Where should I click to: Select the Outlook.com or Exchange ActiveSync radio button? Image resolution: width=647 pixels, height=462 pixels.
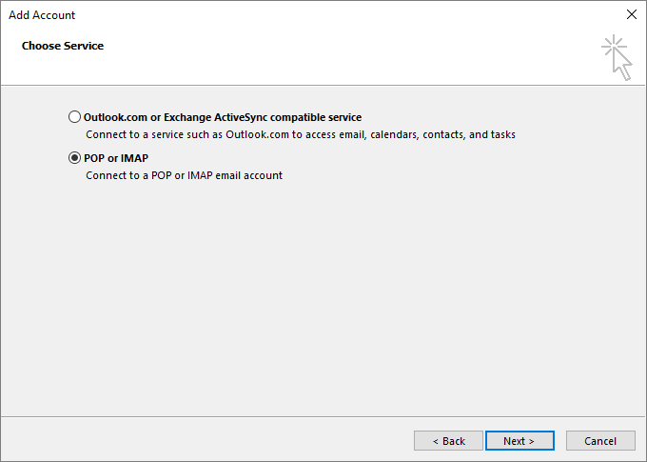[x=75, y=117]
